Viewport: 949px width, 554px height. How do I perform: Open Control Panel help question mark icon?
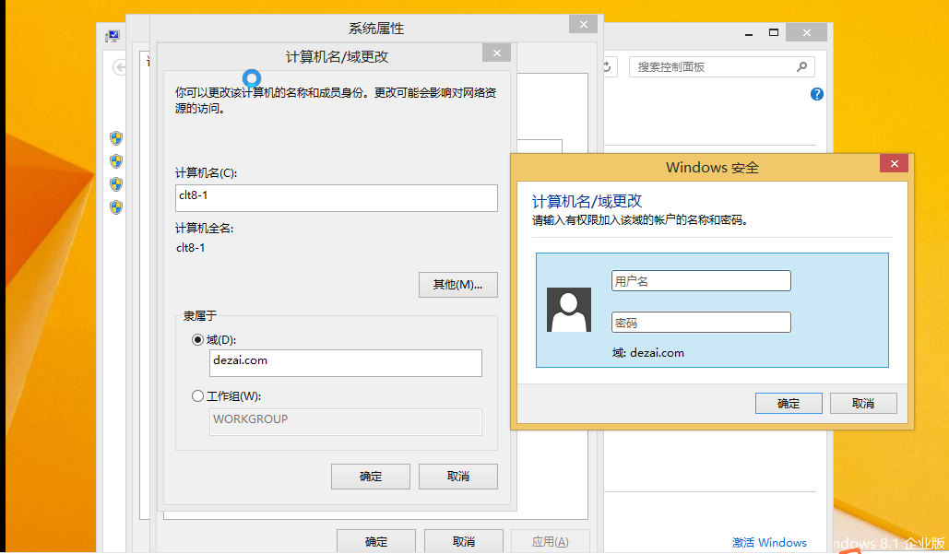[x=816, y=94]
